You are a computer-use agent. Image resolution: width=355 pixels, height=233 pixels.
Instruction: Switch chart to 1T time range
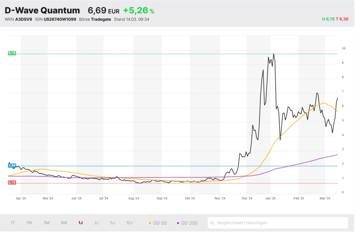click(13, 223)
